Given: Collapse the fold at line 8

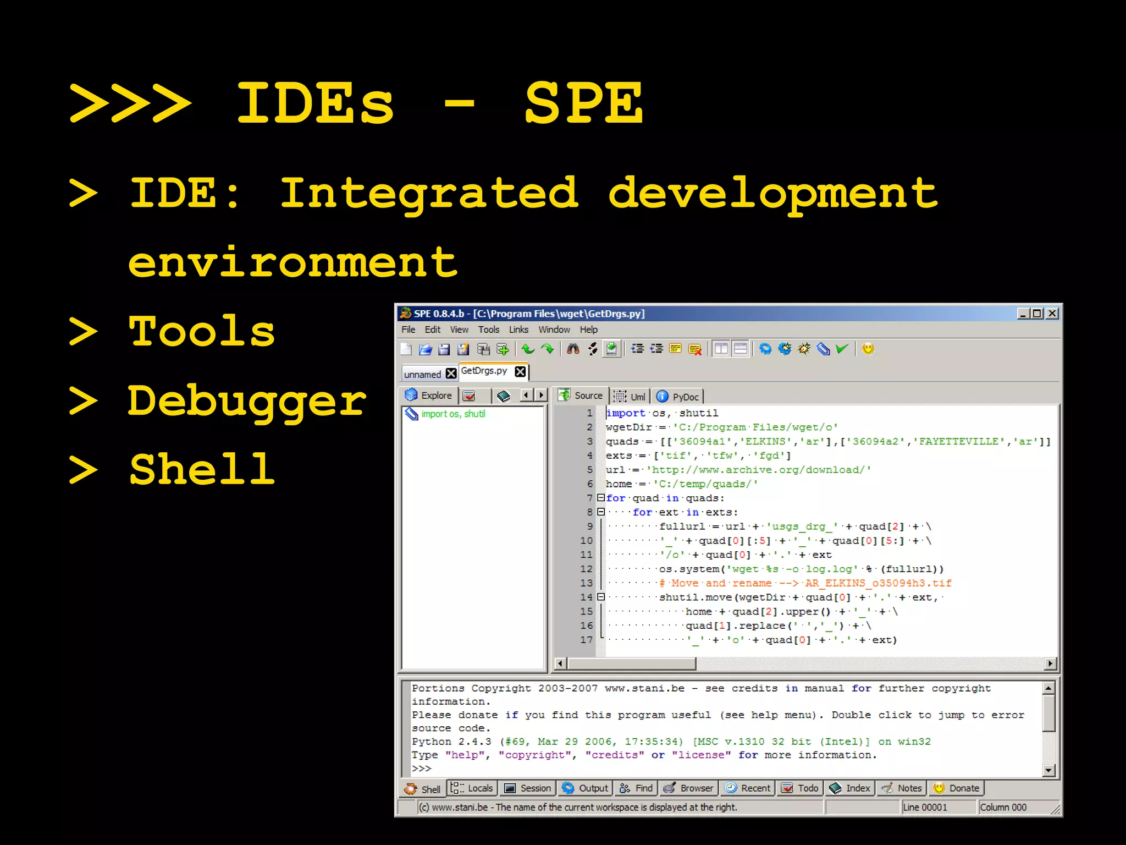Looking at the screenshot, I should pos(601,512).
